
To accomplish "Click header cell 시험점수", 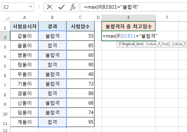I will [80, 26].
